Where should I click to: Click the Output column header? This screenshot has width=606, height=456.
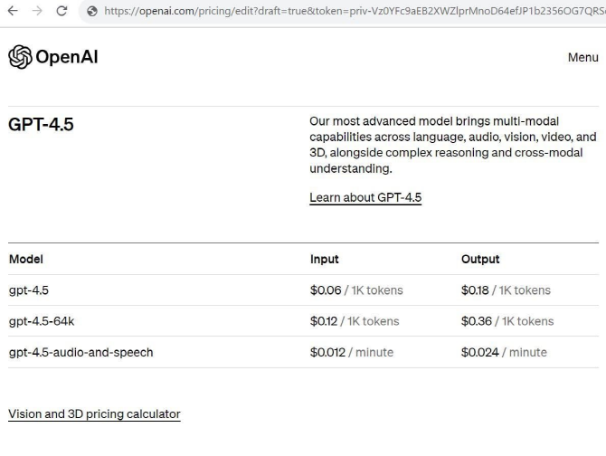(480, 259)
